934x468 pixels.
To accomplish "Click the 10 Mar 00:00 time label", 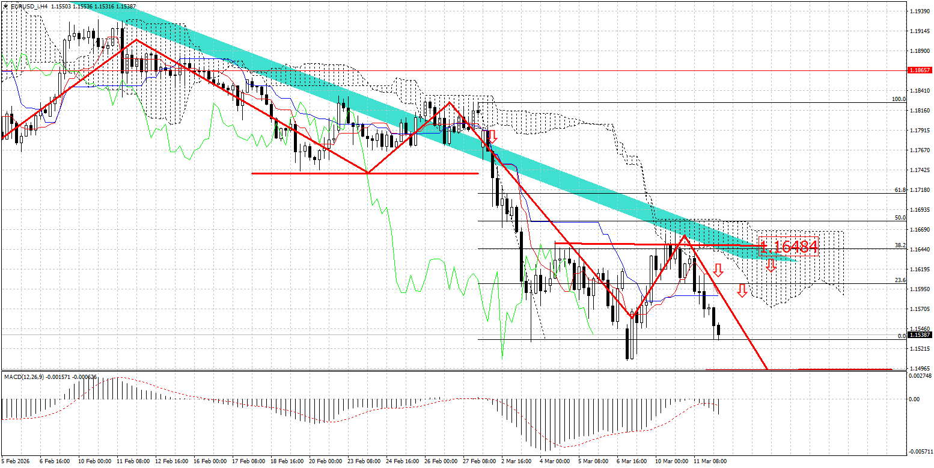I will click(x=673, y=461).
